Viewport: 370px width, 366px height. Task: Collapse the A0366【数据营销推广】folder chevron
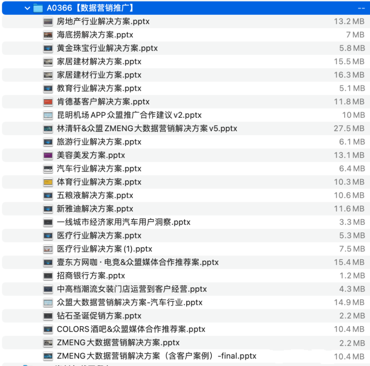(x=27, y=8)
